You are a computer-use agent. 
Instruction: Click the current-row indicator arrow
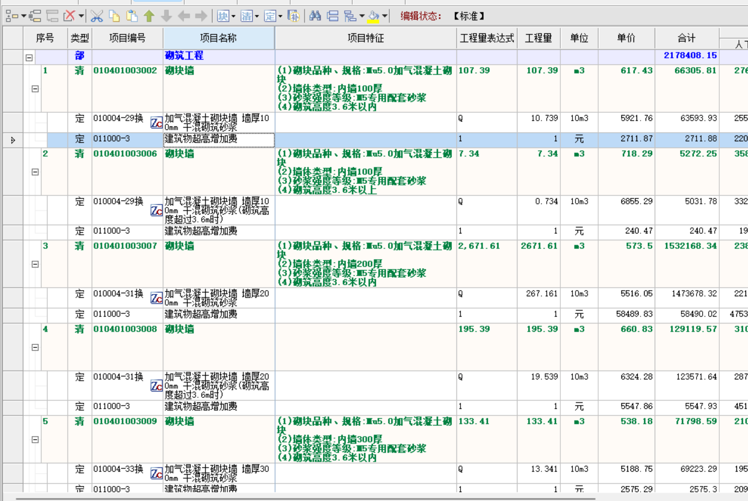(x=13, y=140)
